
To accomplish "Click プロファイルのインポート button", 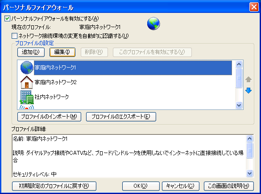I will tap(49, 117).
